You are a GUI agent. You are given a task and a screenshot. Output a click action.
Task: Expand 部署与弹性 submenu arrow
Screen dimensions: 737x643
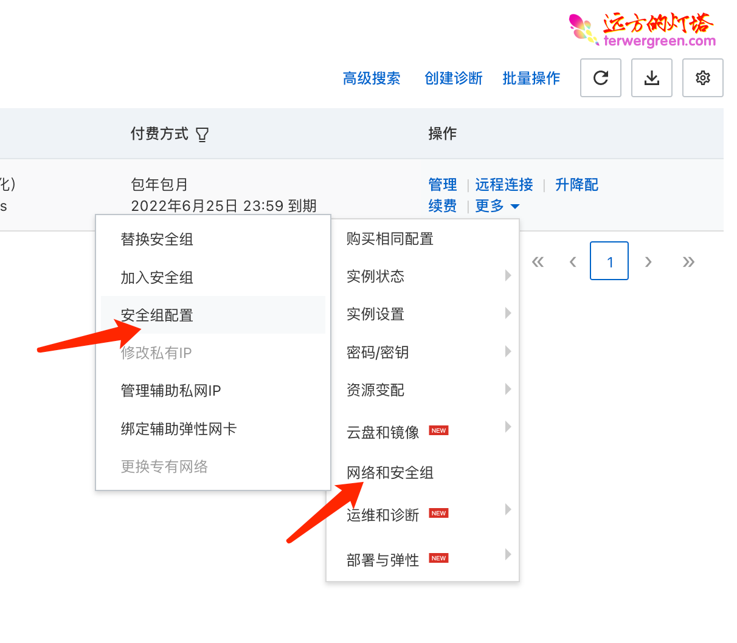tap(508, 555)
